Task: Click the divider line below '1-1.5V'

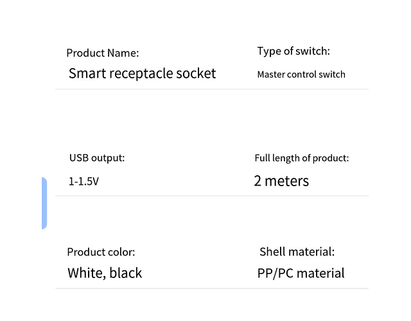Action: [212, 195]
